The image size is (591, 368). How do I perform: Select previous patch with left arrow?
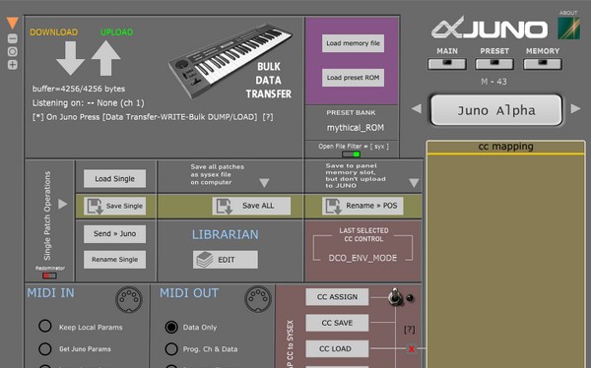(417, 109)
